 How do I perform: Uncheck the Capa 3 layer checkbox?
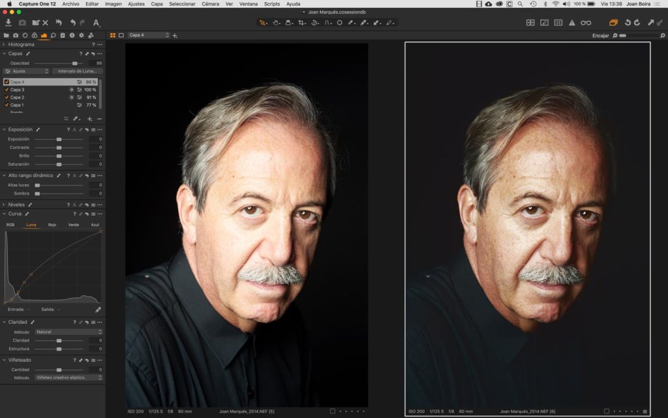click(7, 89)
